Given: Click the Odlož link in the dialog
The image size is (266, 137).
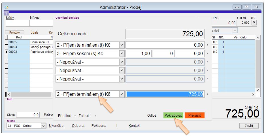Looking at the screenshot, I should [152, 116].
